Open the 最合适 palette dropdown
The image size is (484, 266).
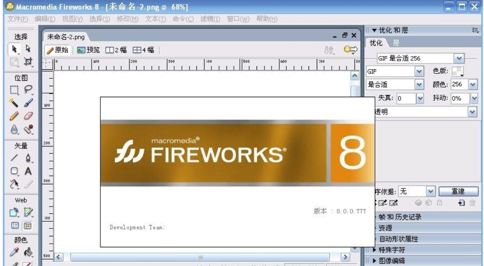pos(419,85)
